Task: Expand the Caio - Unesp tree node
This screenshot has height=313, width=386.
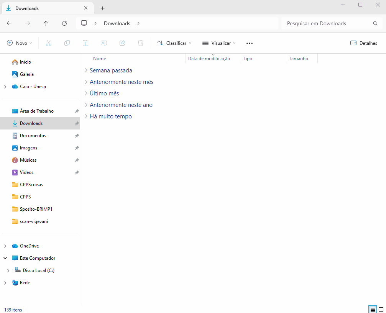Action: tap(5, 87)
